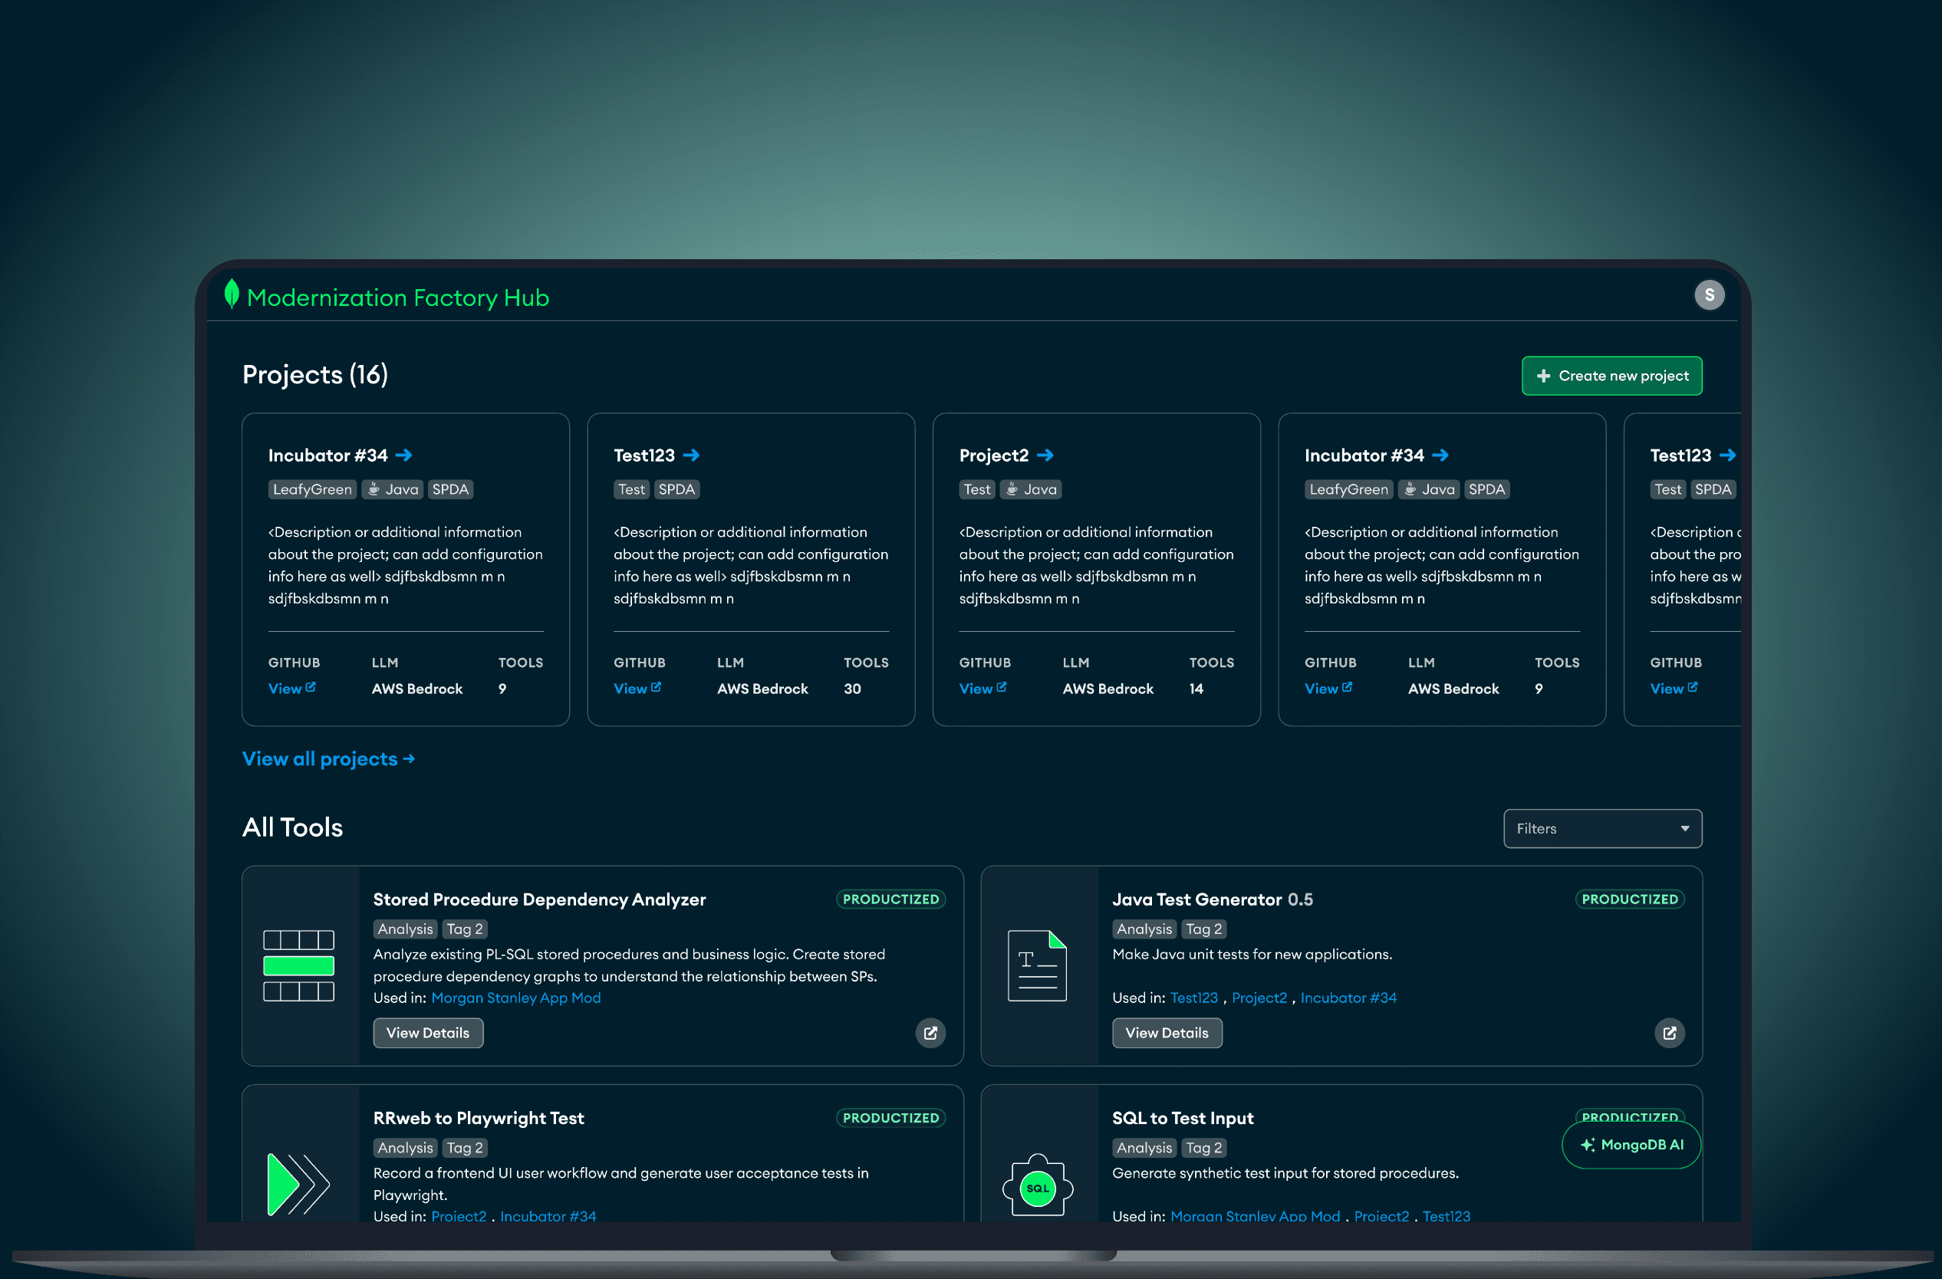Viewport: 1942px width, 1279px height.
Task: Click the Stored Procedure Dependency Analyzer table icon
Action: click(x=298, y=966)
